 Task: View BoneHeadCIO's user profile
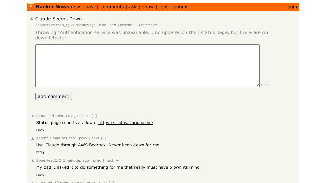49,161
